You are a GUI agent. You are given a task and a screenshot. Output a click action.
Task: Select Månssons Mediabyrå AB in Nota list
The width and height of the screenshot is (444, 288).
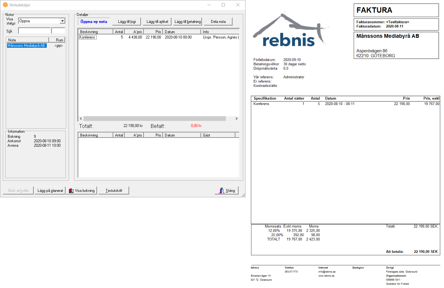(x=27, y=46)
